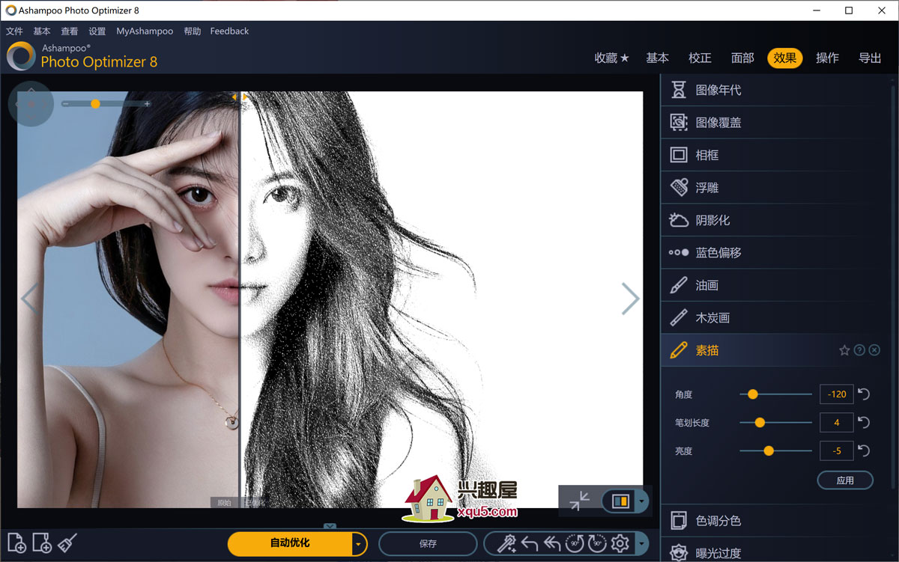The width and height of the screenshot is (899, 562).
Task: Click the zoom slider handle
Action: click(95, 104)
